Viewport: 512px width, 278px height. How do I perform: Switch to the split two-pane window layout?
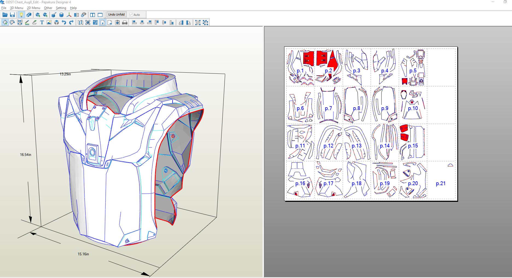click(93, 15)
